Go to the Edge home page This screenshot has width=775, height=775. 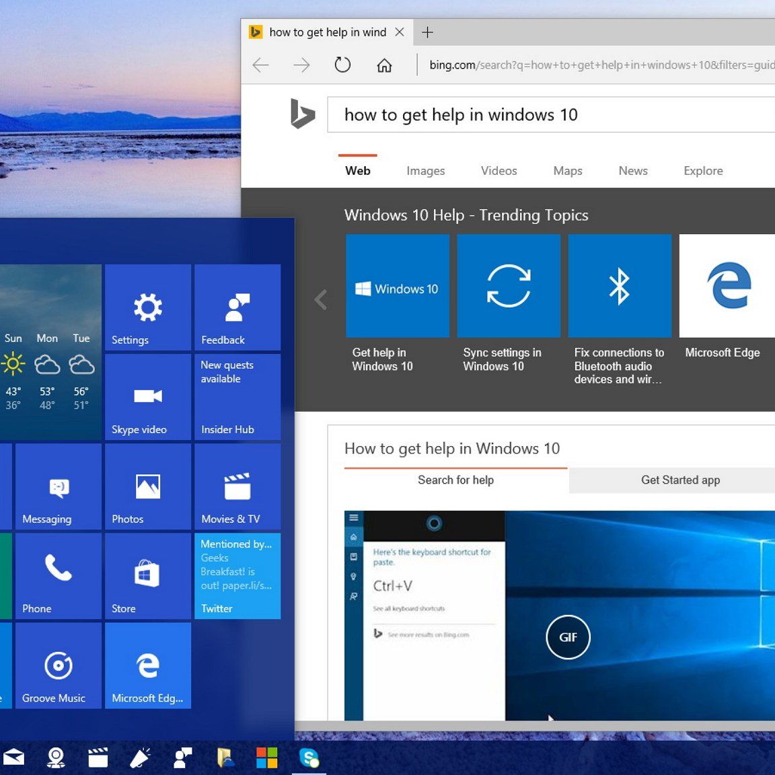pyautogui.click(x=384, y=65)
